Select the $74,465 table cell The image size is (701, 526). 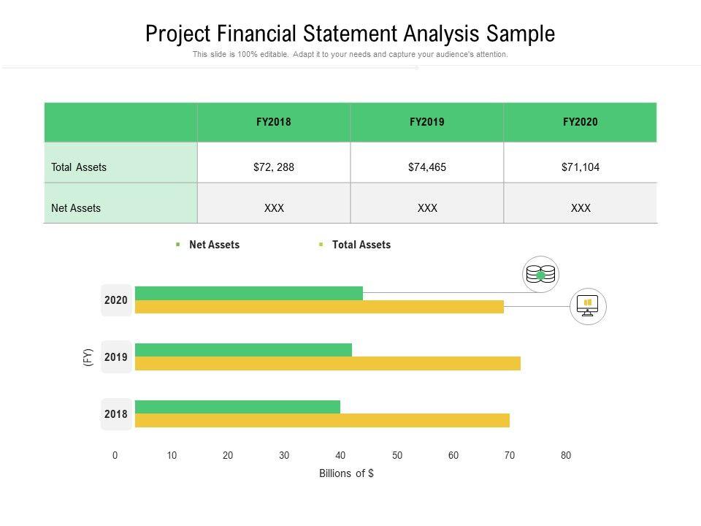click(x=427, y=167)
